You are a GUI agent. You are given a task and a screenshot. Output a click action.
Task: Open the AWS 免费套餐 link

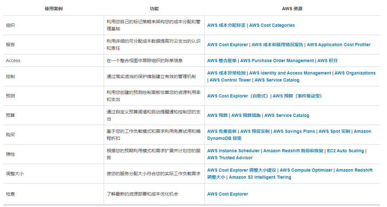click(x=221, y=131)
